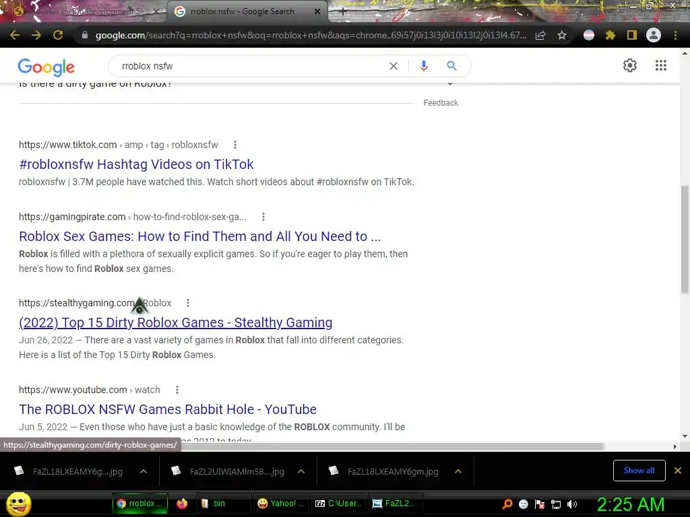Open options dots for the TikTok result

coord(235,145)
